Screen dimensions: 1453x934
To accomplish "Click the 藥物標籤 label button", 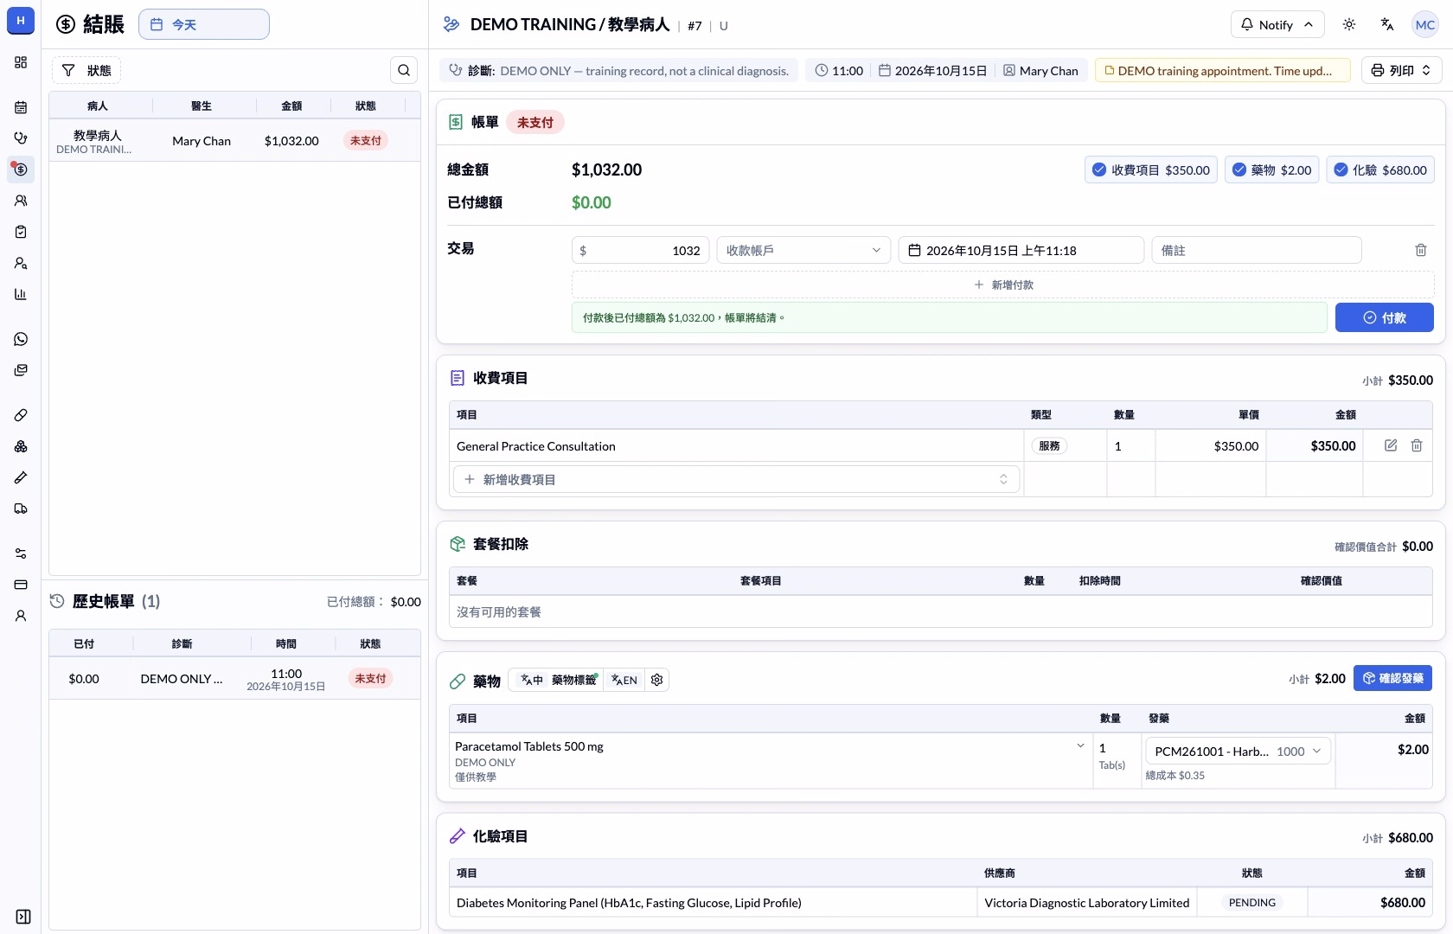I will pos(574,680).
